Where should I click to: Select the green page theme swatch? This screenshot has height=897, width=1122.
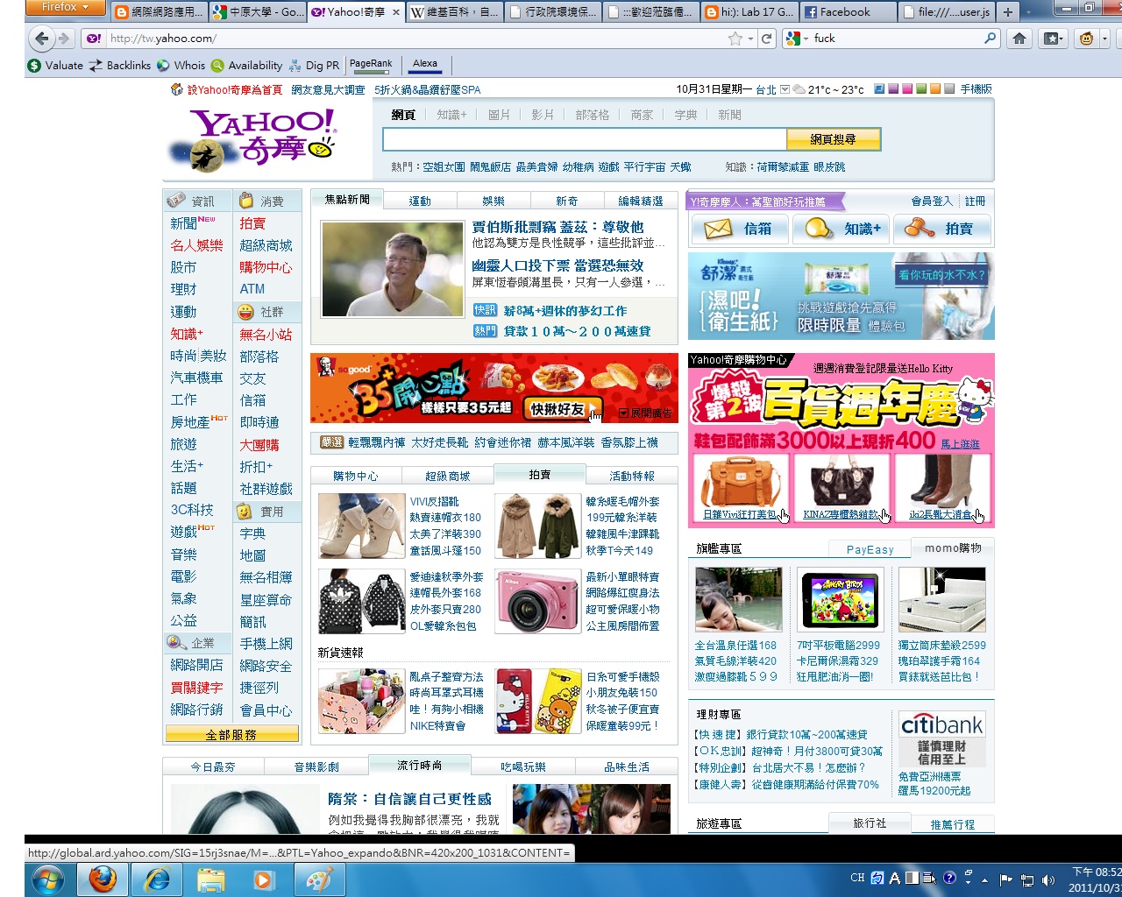[x=921, y=89]
